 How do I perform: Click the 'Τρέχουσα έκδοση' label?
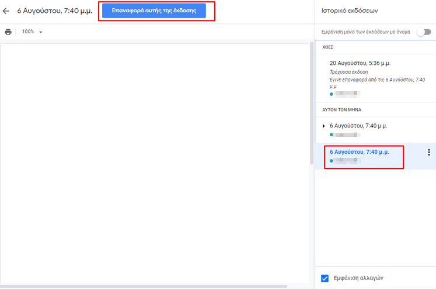(348, 72)
